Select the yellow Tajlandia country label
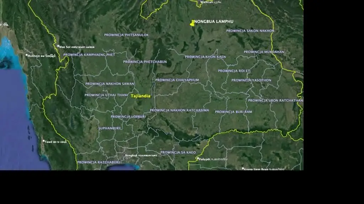This screenshot has height=204, width=364. pyautogui.click(x=140, y=96)
